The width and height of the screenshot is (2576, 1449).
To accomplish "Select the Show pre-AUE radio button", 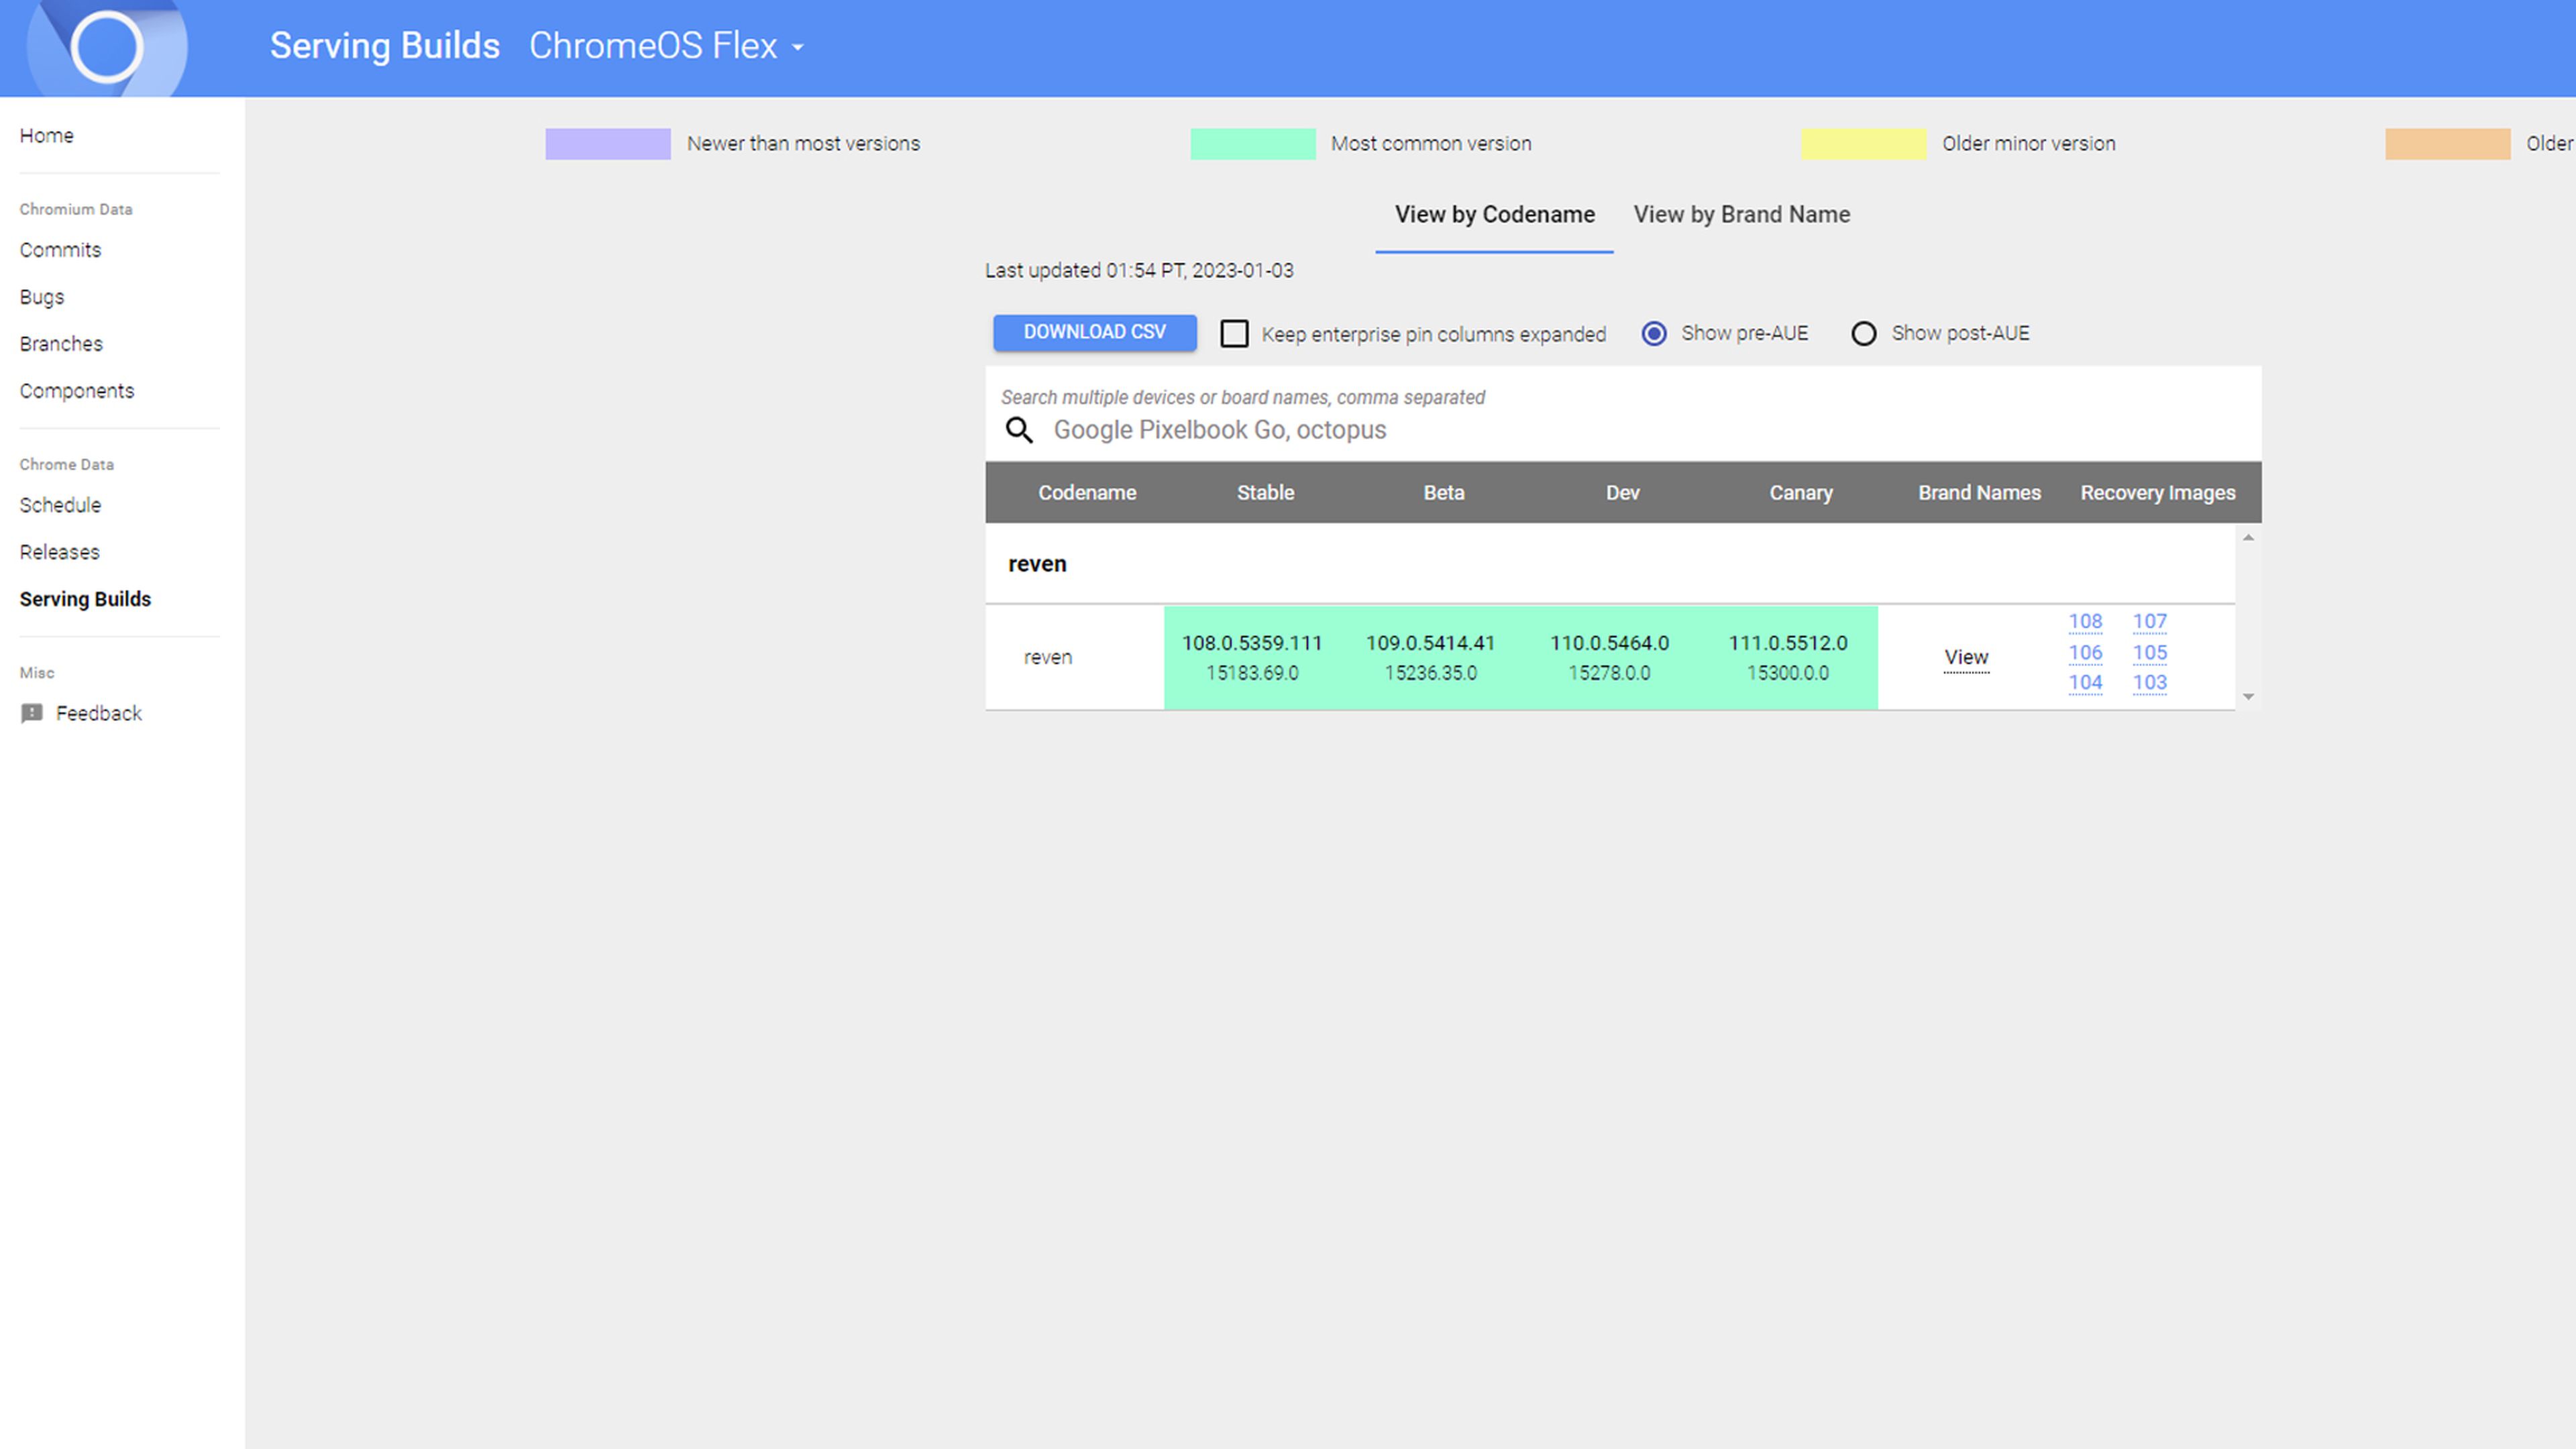I will pyautogui.click(x=1654, y=333).
